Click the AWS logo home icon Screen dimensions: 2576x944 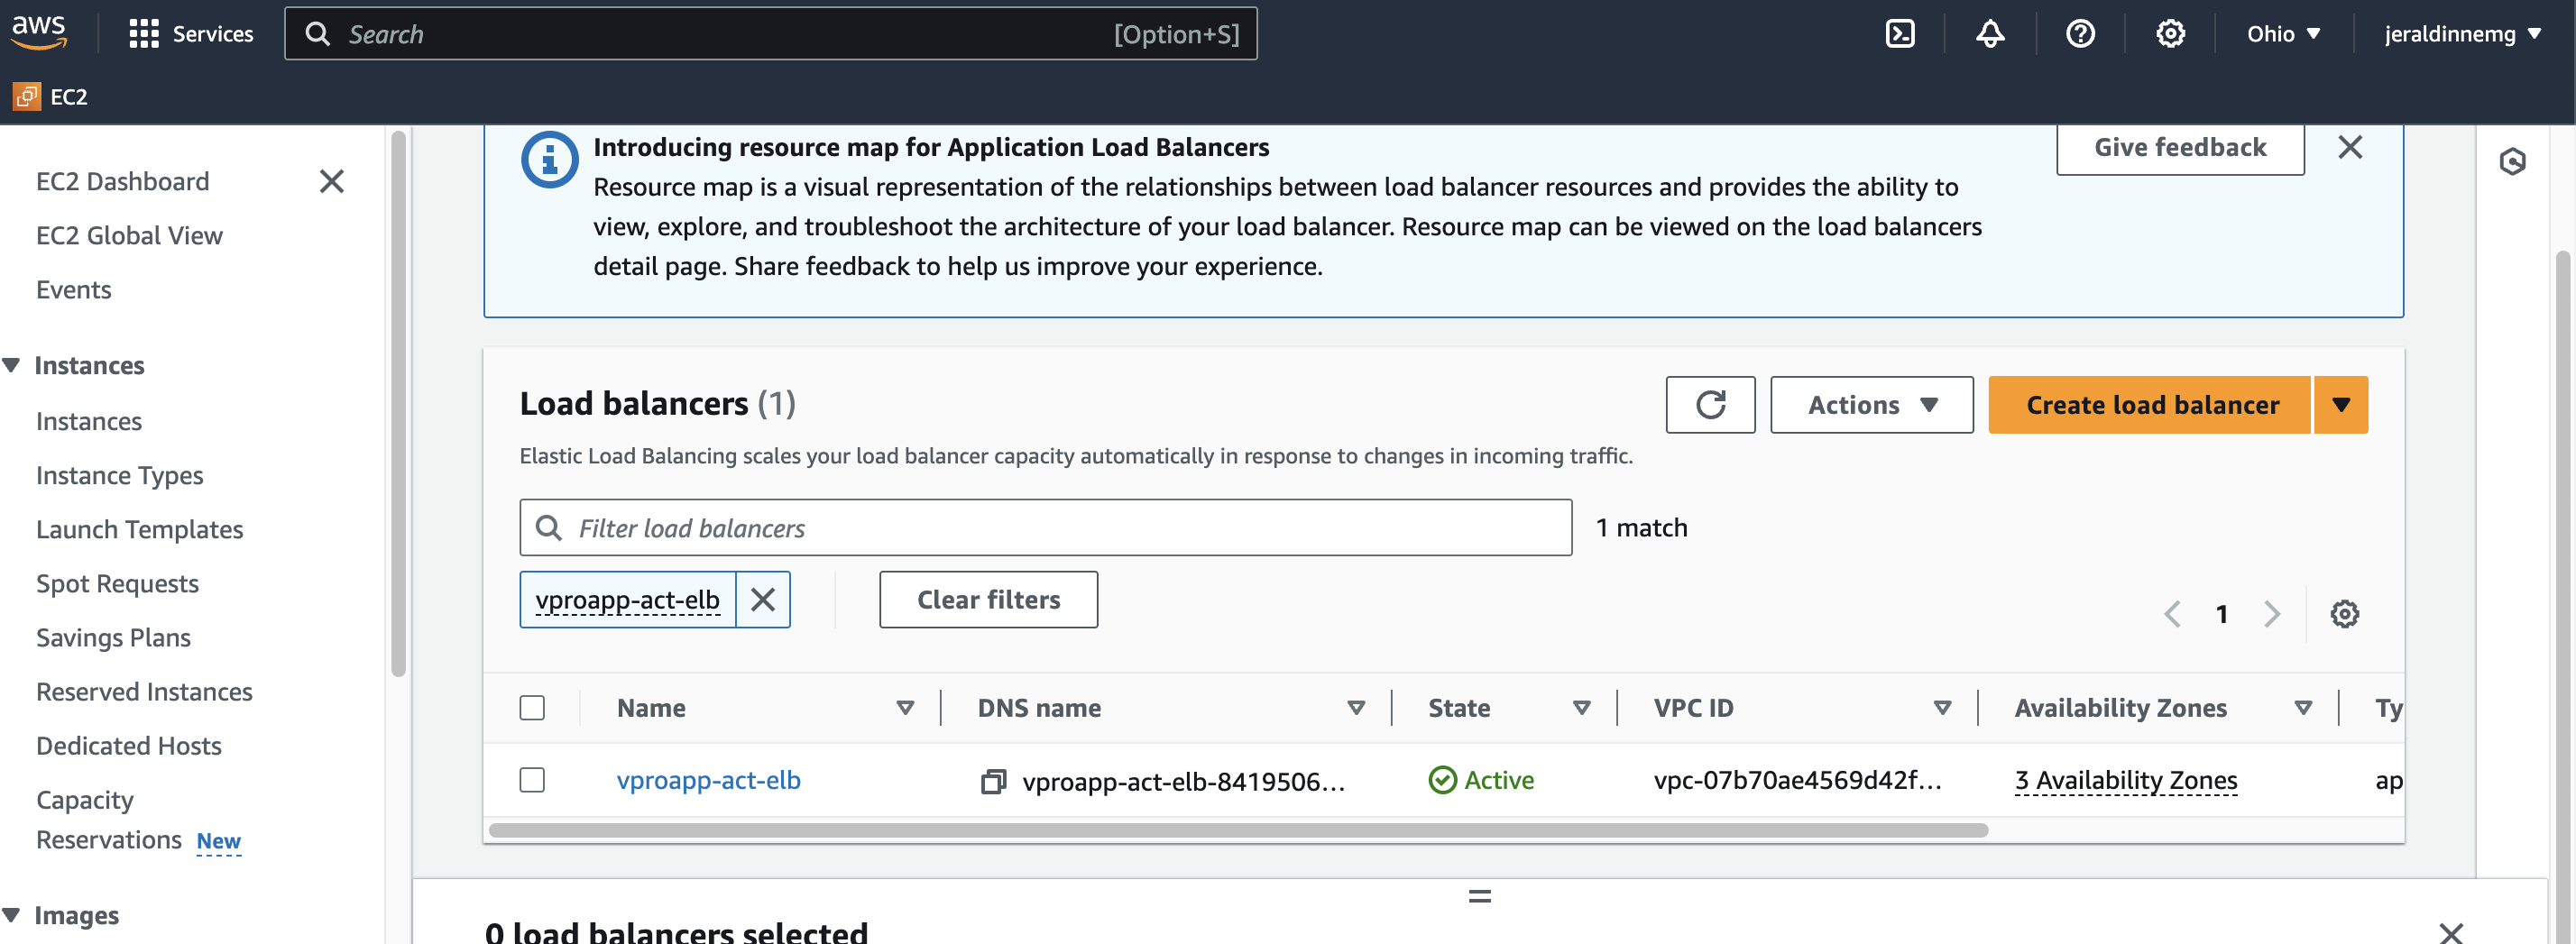click(39, 32)
